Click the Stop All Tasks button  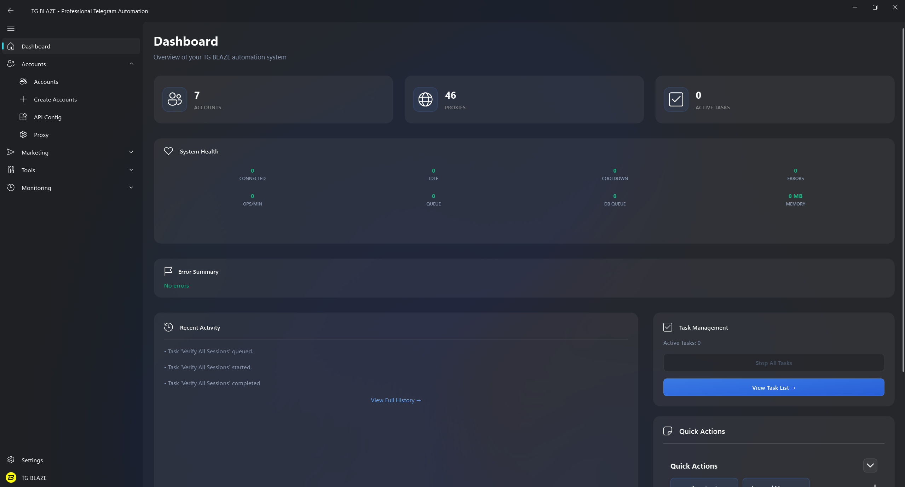(x=774, y=363)
